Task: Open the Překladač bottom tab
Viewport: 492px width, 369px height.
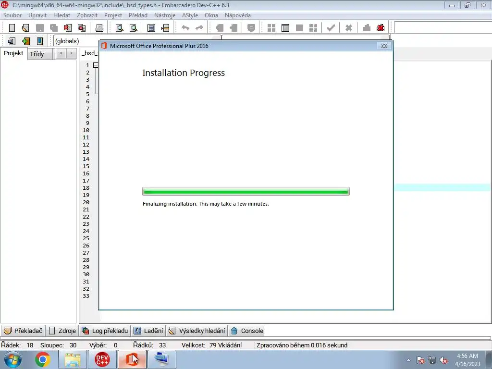Action: tap(23, 331)
